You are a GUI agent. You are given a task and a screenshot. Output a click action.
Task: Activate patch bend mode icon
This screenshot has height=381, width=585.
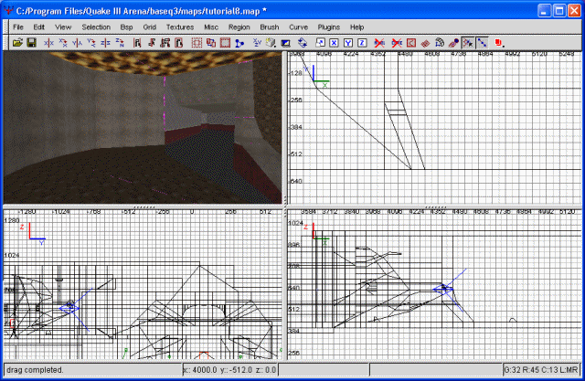pos(439,43)
